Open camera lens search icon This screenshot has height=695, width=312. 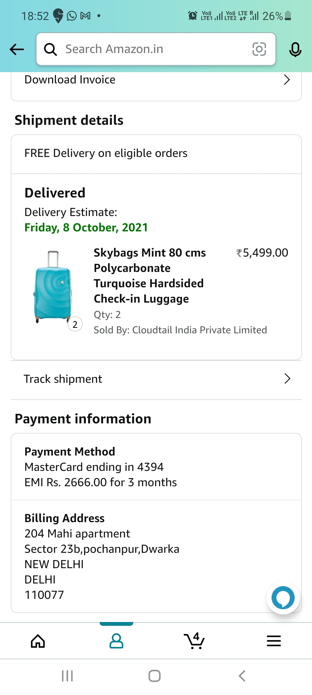tap(259, 49)
